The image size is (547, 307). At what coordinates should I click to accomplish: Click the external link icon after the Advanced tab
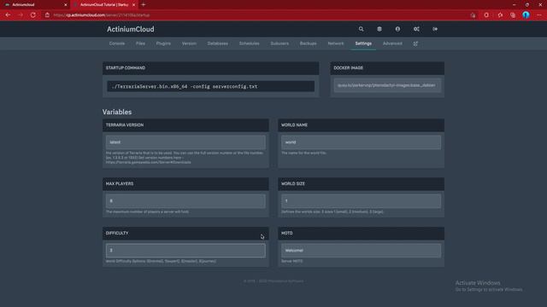415,43
